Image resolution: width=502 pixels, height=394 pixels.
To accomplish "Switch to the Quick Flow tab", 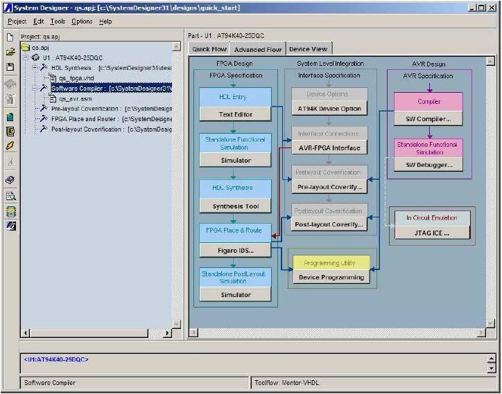I will (x=209, y=49).
